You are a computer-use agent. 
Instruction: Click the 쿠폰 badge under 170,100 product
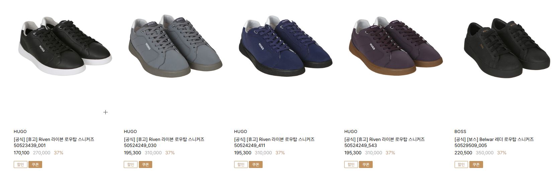[35, 165]
